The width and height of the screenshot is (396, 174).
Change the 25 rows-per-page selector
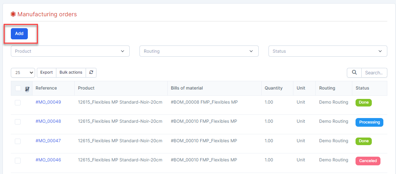pyautogui.click(x=23, y=73)
